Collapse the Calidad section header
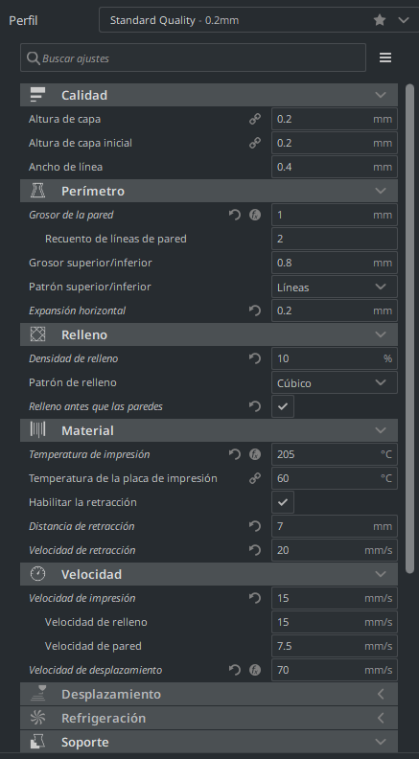The width and height of the screenshot is (419, 759). tap(209, 95)
